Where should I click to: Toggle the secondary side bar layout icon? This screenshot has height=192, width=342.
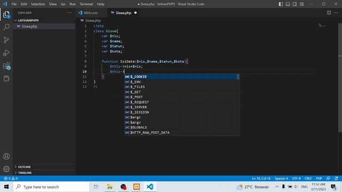click(x=294, y=4)
